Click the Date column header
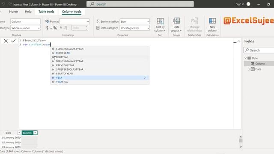The image size is (274, 154). 8,133
